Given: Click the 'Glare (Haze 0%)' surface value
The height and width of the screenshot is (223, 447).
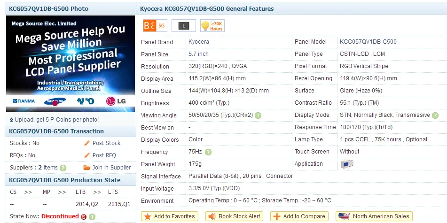Looking at the screenshot, I should (x=361, y=91).
